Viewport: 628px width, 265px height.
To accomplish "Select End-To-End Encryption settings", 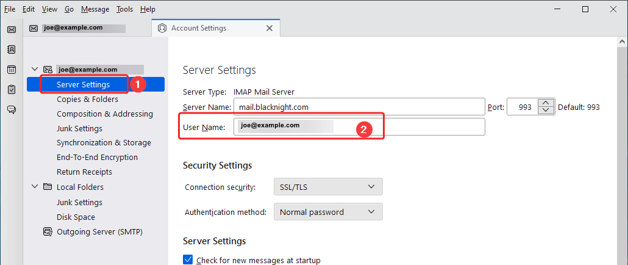I will pos(97,157).
